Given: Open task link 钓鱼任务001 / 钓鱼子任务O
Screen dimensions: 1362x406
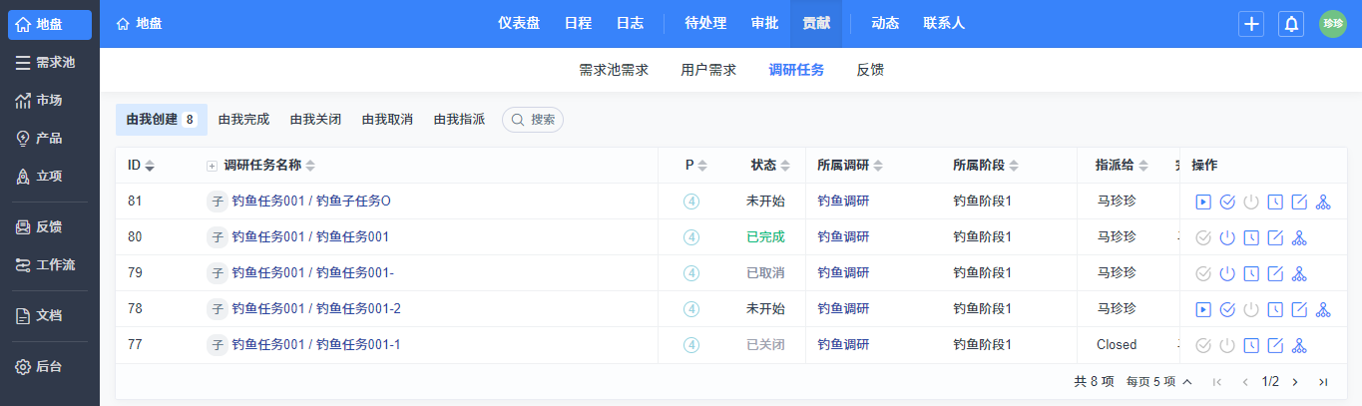Looking at the screenshot, I should point(310,202).
